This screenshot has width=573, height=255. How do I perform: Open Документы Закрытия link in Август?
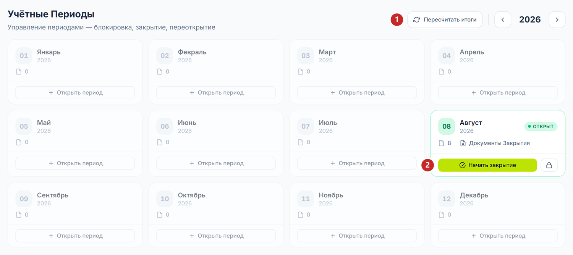495,143
